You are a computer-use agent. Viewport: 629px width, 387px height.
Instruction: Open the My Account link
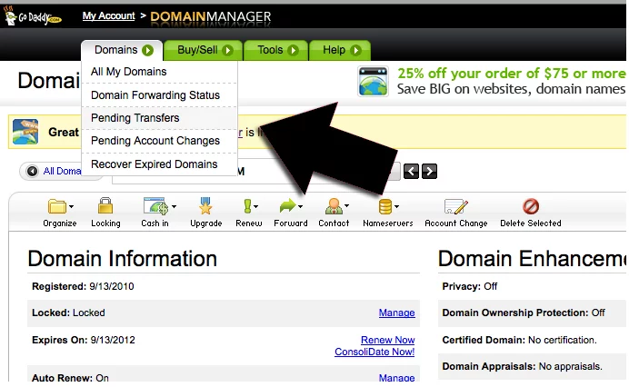[x=108, y=16]
